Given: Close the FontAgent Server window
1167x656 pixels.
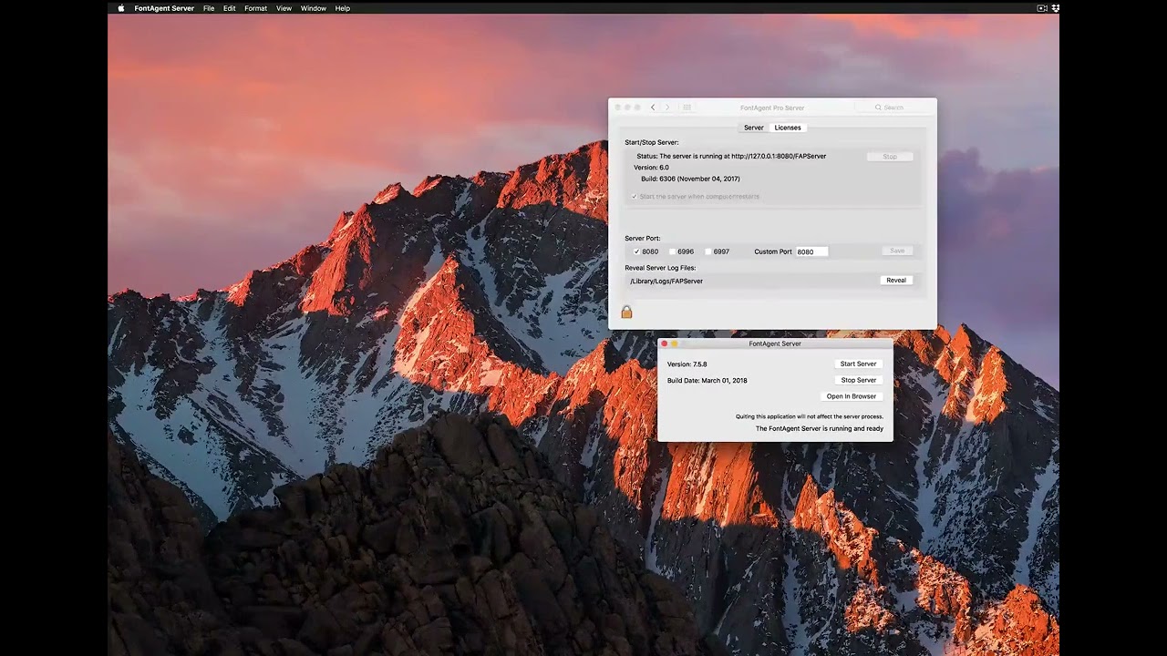Looking at the screenshot, I should pos(665,343).
